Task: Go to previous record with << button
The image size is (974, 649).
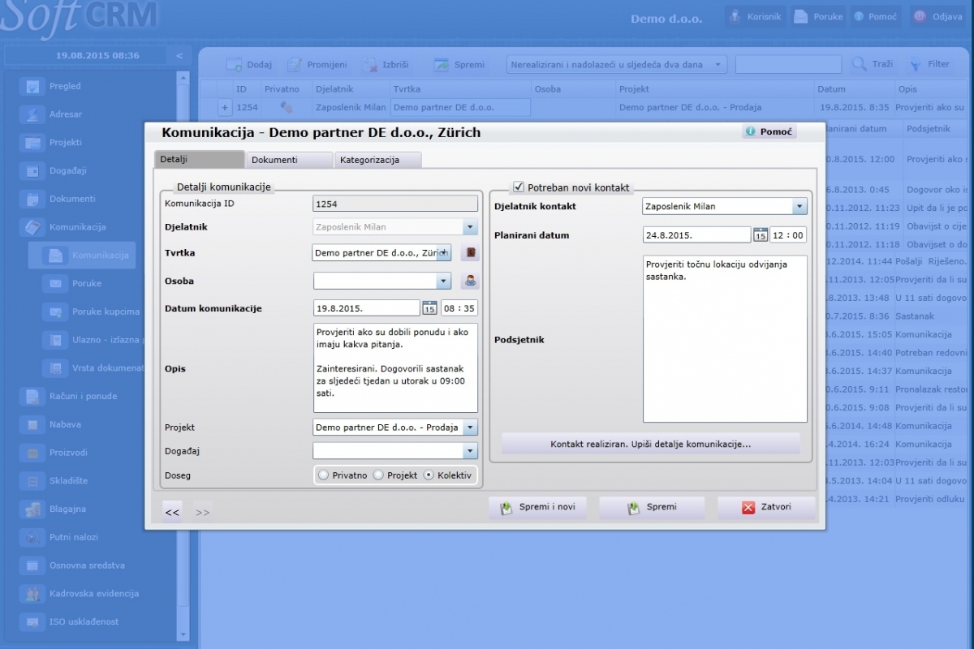Action: point(171,512)
